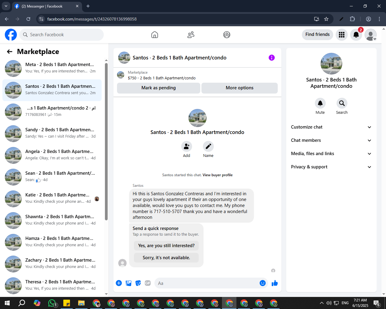Open the Notifications bell with badge

click(356, 35)
